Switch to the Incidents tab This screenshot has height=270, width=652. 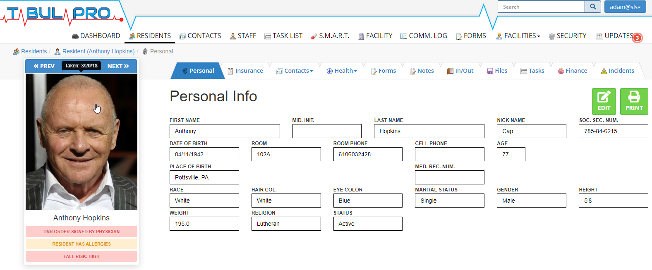click(617, 71)
